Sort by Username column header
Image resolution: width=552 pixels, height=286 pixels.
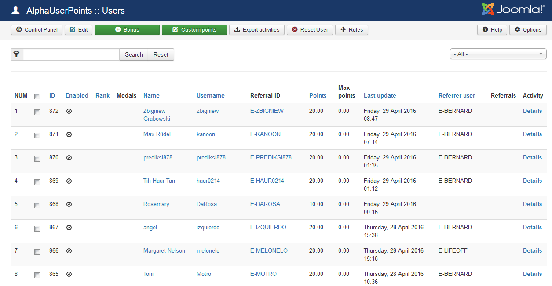211,95
